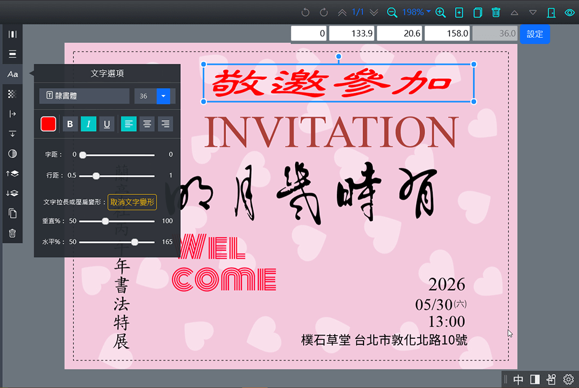Open the 198% zoom level dropdown
This screenshot has height=388, width=579.
416,12
